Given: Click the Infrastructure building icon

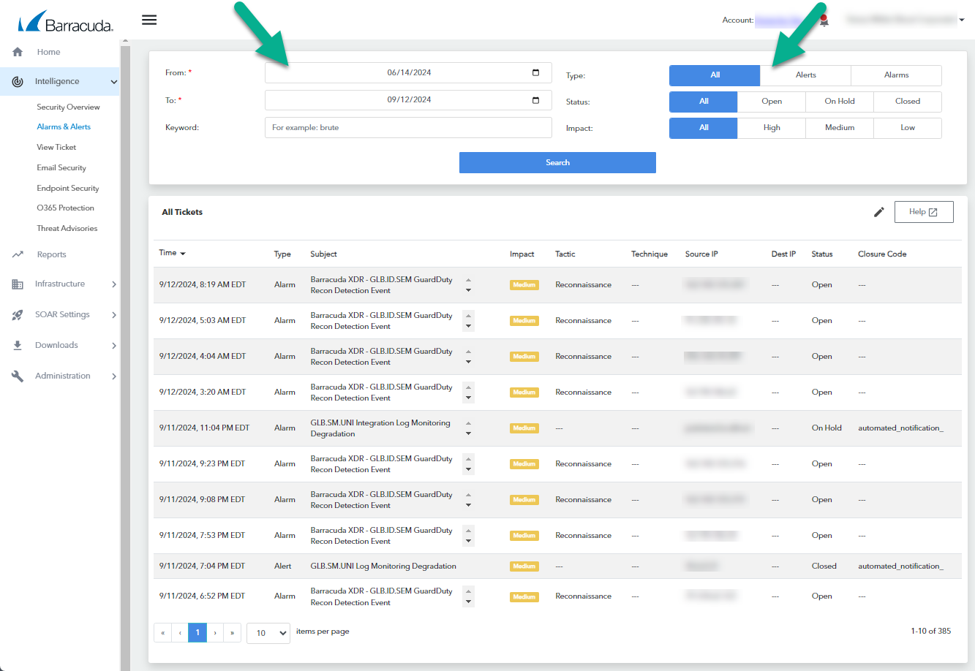Looking at the screenshot, I should tap(18, 284).
